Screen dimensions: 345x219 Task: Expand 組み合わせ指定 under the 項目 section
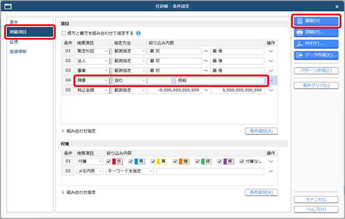pyautogui.click(x=79, y=131)
